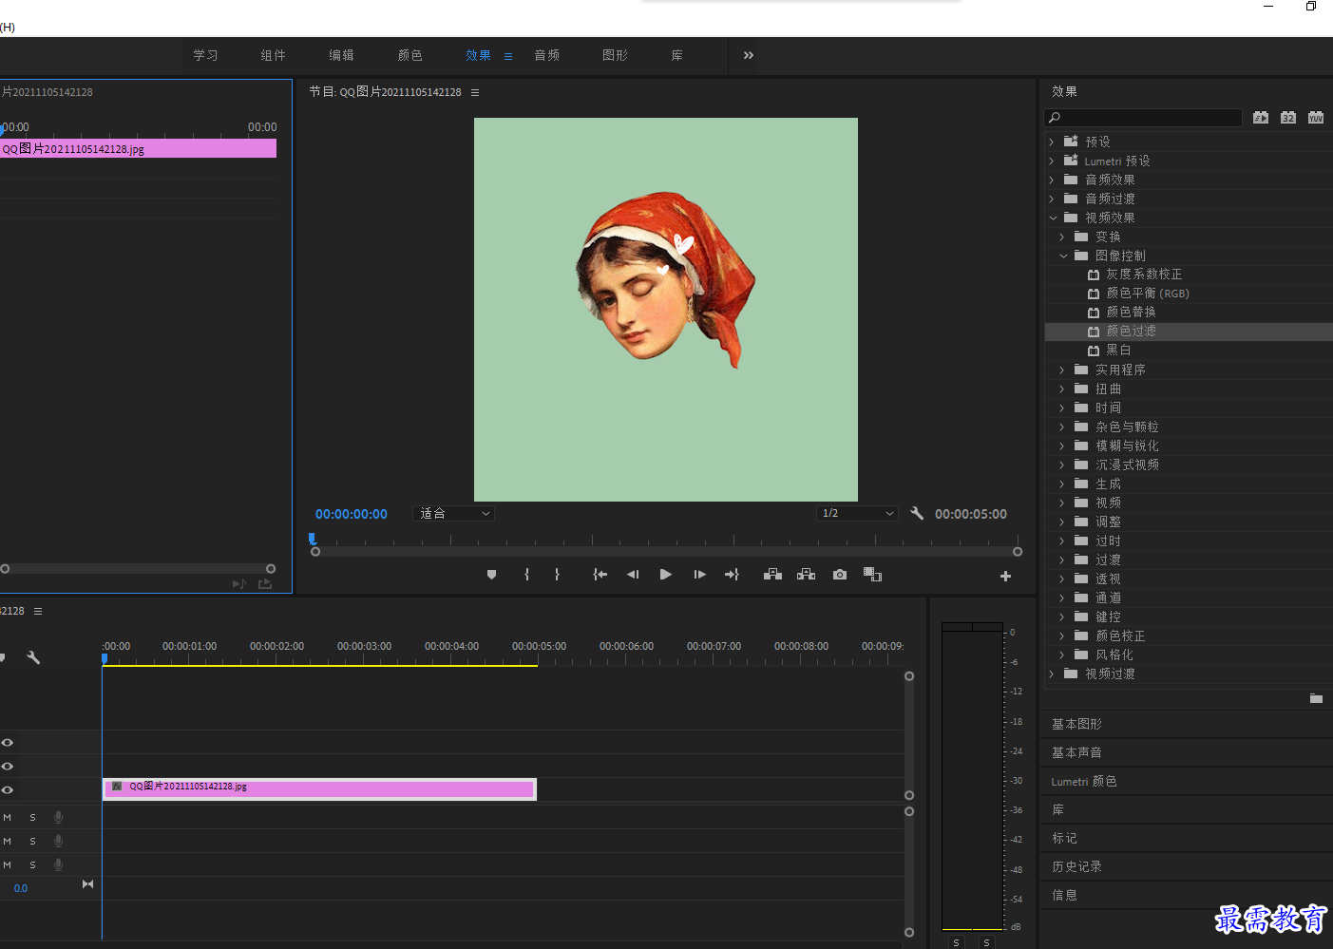The height and width of the screenshot is (949, 1333).
Task: Expand 预设 folder
Action: click(x=1052, y=142)
